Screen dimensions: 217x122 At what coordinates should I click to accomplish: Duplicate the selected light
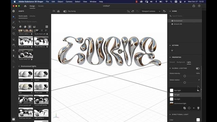(x=184, y=108)
